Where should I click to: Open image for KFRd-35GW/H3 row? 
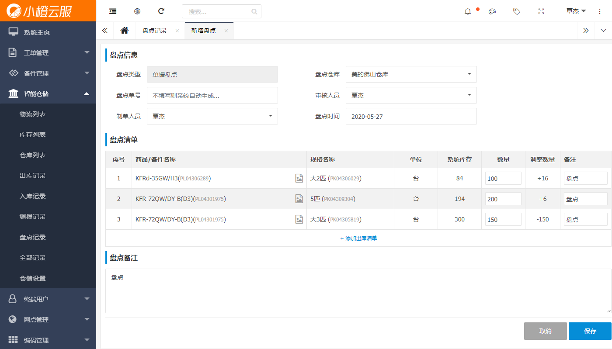pyautogui.click(x=299, y=178)
